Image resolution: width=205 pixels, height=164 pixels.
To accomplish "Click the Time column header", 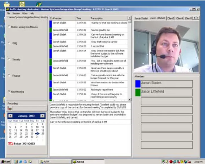I will click(x=83, y=18).
